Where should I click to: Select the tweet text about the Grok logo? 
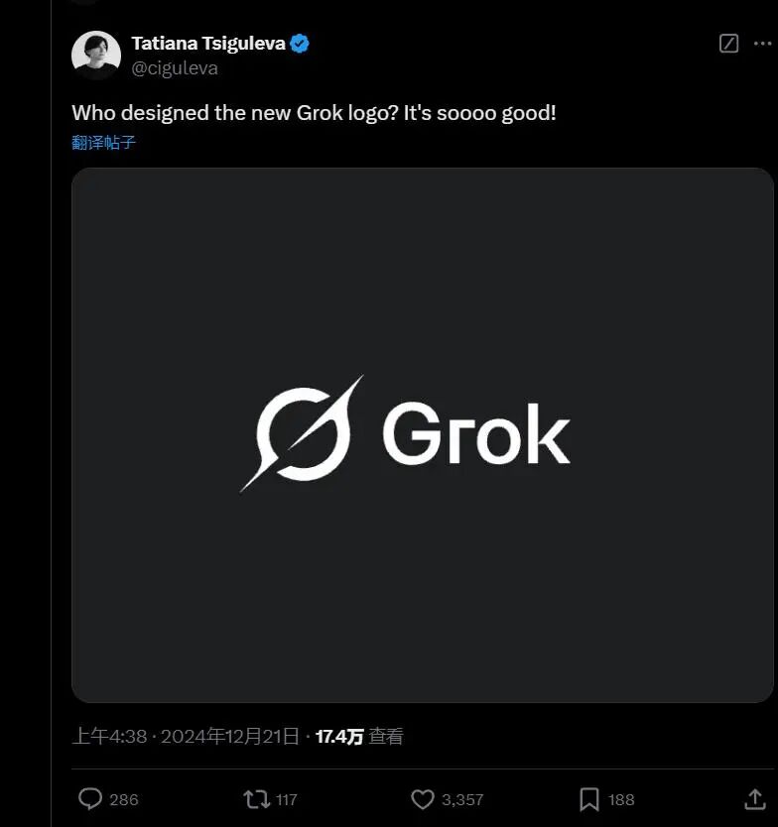click(314, 112)
